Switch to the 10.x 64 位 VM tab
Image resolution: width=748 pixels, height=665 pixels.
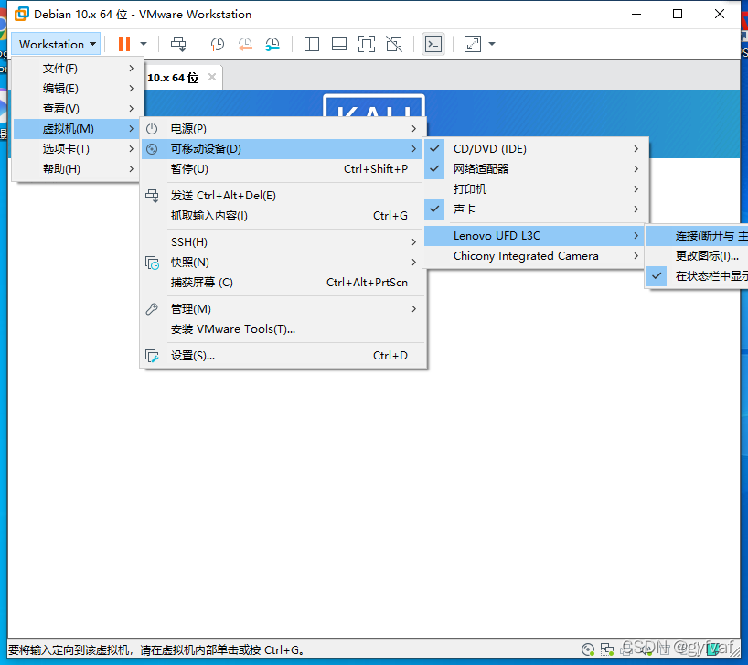click(173, 78)
